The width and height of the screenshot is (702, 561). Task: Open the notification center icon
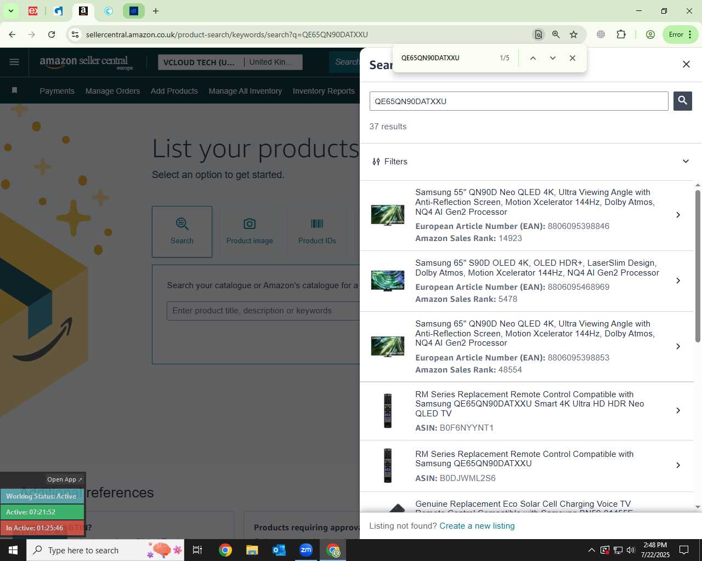click(684, 550)
